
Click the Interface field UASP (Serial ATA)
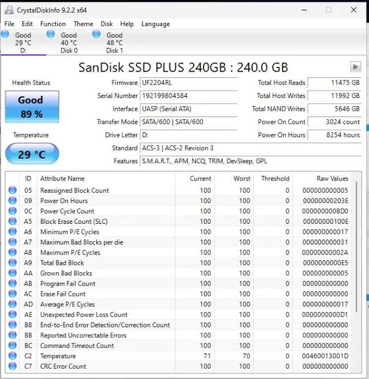click(x=189, y=109)
